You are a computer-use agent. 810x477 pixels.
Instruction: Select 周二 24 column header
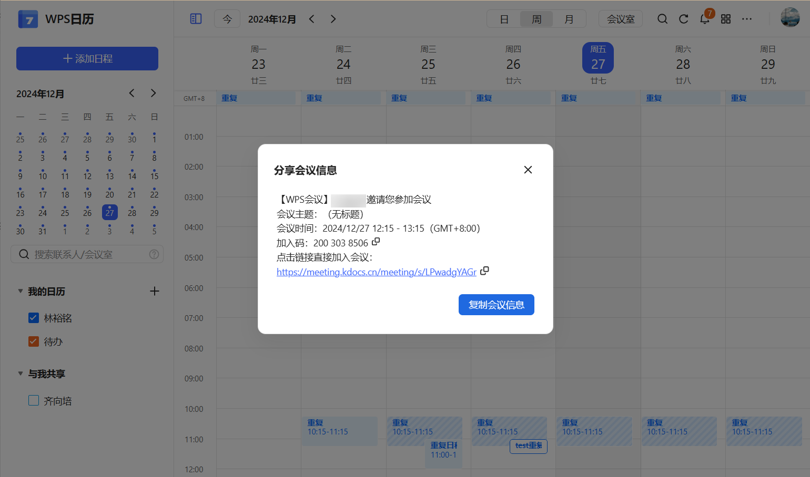[343, 64]
